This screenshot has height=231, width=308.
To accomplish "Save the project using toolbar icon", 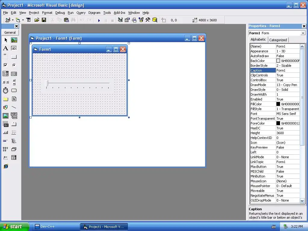I will [x=44, y=20].
